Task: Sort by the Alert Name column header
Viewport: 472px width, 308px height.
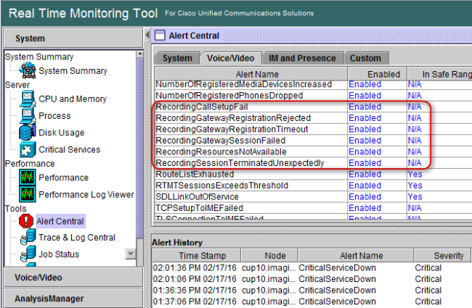Action: click(250, 74)
